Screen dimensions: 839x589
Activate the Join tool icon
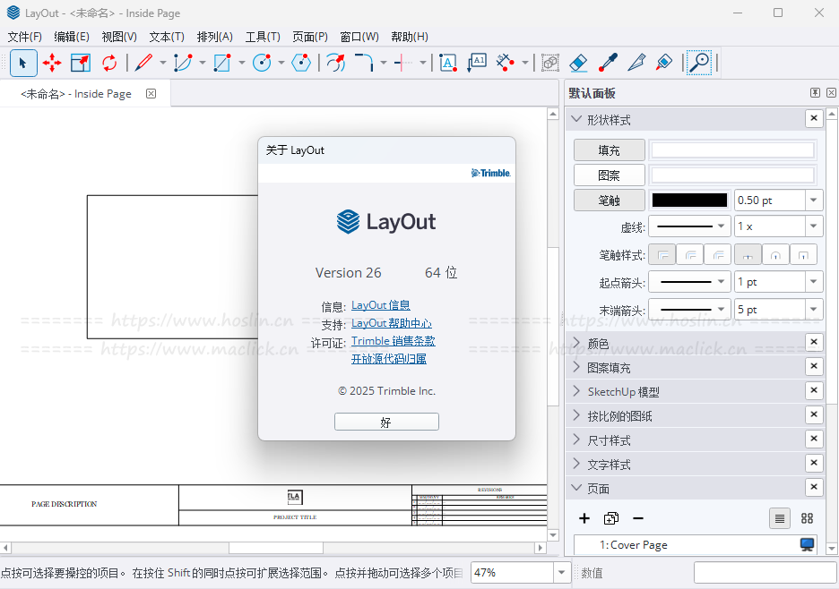[x=550, y=63]
